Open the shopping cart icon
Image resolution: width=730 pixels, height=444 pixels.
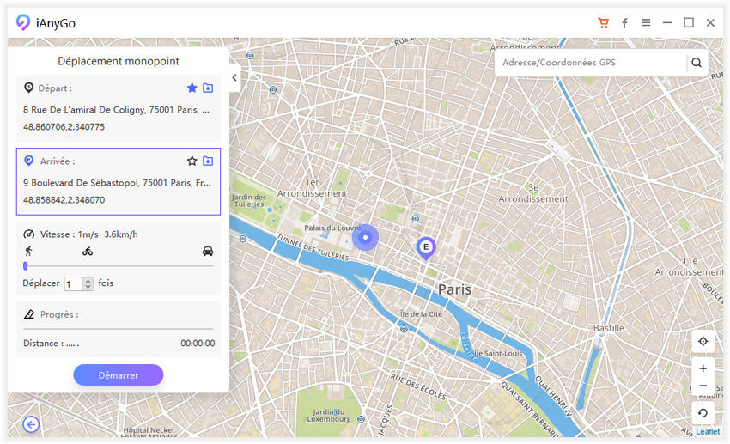click(x=604, y=23)
